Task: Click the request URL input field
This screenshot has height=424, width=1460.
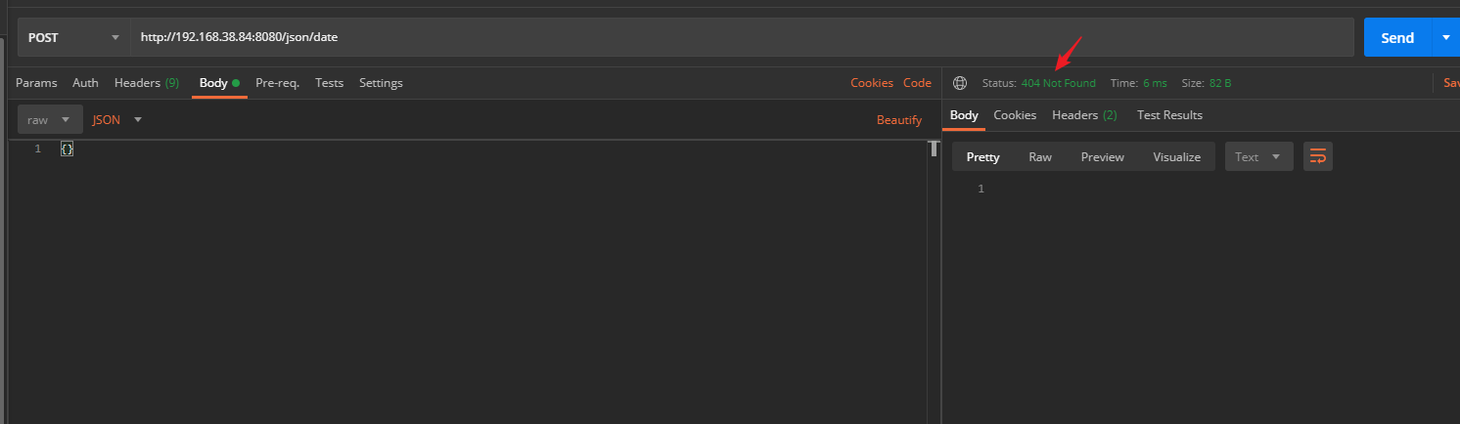Action: point(743,37)
